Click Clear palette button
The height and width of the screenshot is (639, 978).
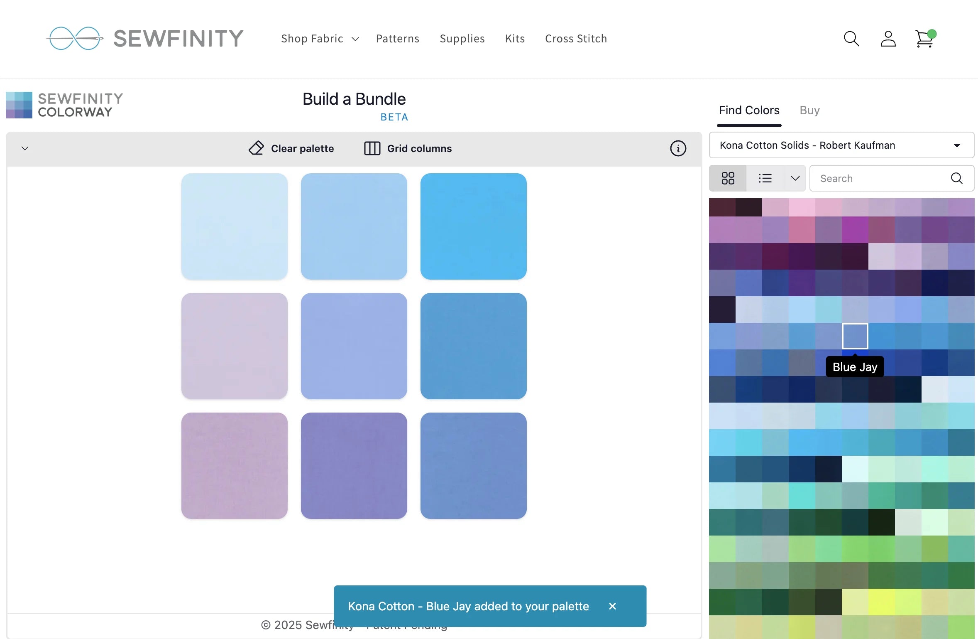click(x=291, y=148)
